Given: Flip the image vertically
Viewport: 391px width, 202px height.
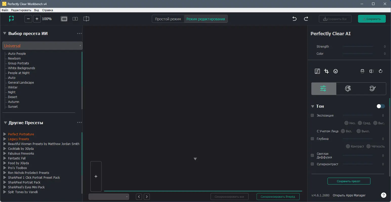Looking at the screenshot, I should pyautogui.click(x=362, y=71).
